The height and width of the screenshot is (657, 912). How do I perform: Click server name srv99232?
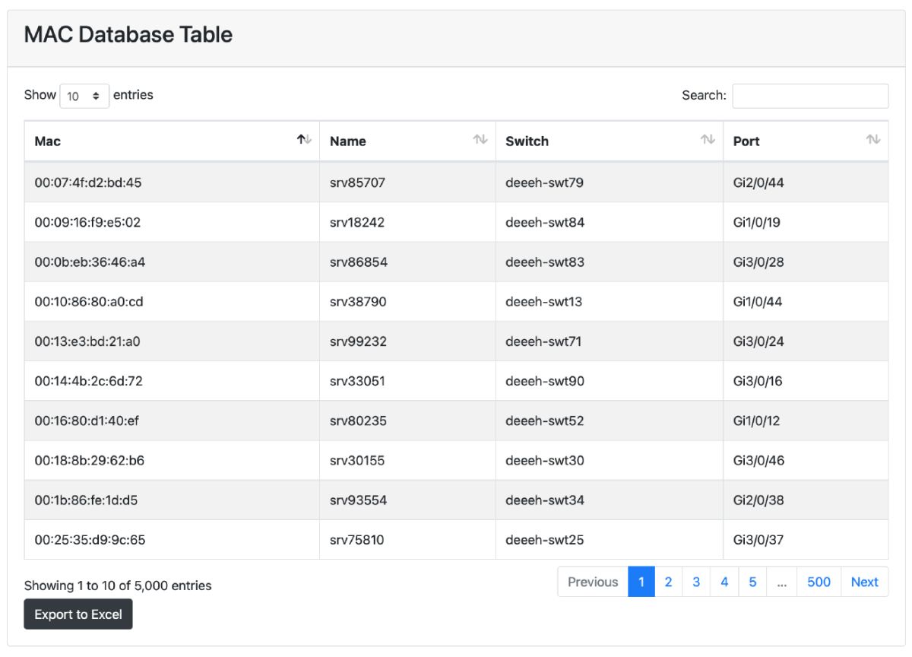point(358,341)
